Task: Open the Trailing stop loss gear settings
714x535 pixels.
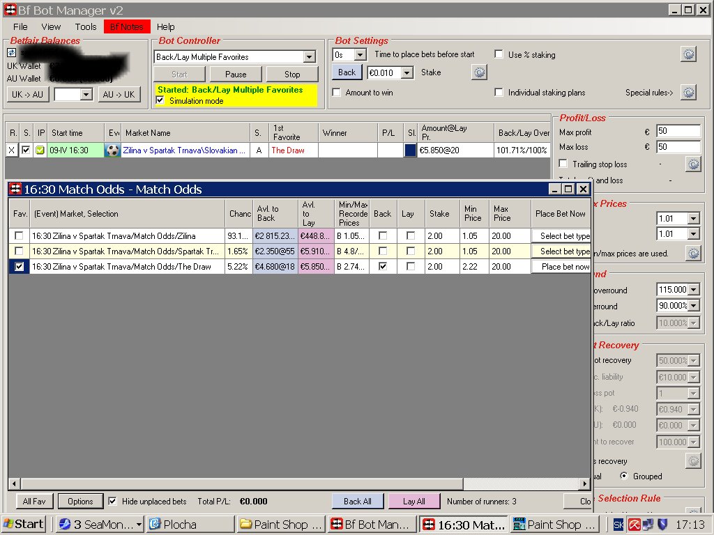Action: click(x=693, y=164)
